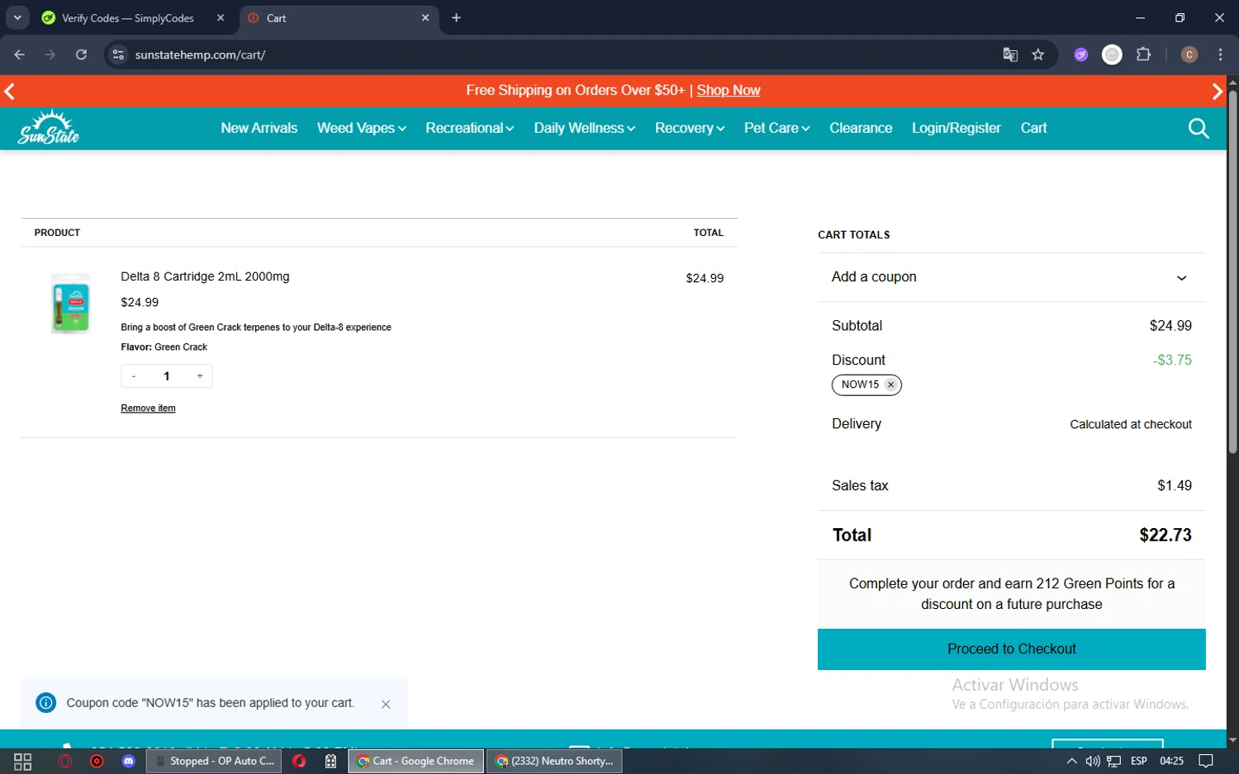Open calculator icon in taskbar
The image size is (1239, 774).
click(x=330, y=761)
